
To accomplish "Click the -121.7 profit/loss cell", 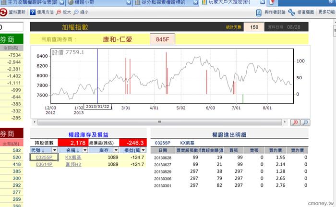I will coord(133,164).
